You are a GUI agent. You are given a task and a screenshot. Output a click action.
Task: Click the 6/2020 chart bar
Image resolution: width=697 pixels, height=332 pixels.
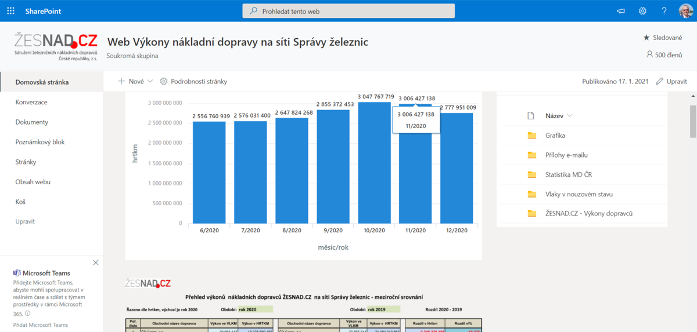[x=209, y=172]
